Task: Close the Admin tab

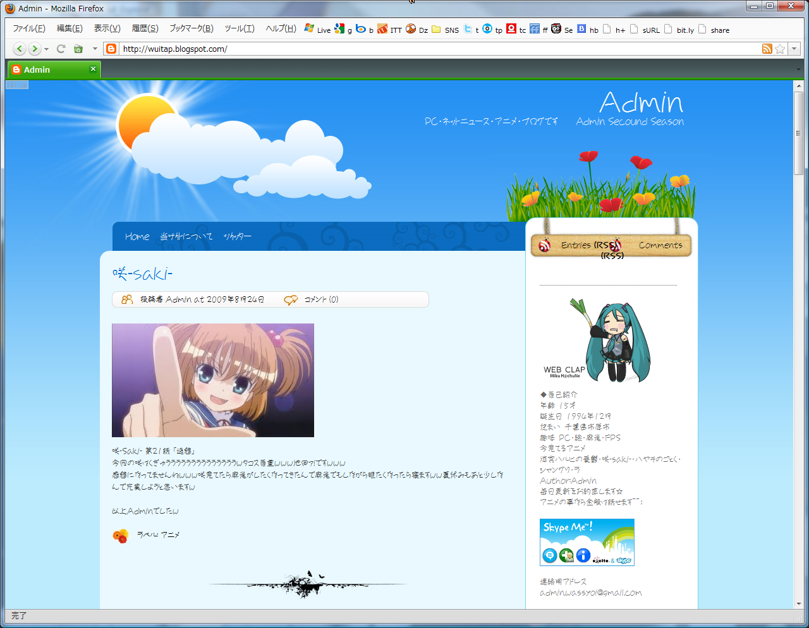Action: pyautogui.click(x=93, y=69)
